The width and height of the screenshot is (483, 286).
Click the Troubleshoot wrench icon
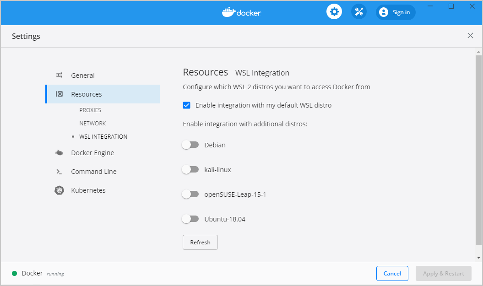(359, 11)
